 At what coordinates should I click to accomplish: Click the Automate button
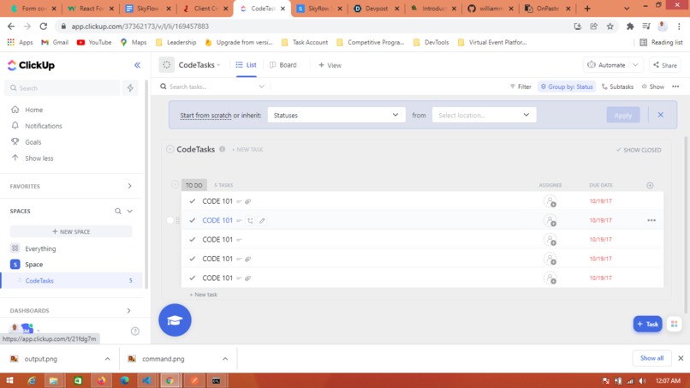(x=607, y=65)
